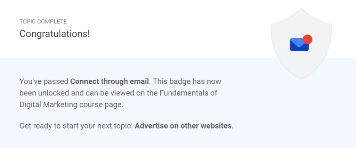This screenshot has height=148, width=356.
Task: Click the Get ready to start text
Action: 47,126
